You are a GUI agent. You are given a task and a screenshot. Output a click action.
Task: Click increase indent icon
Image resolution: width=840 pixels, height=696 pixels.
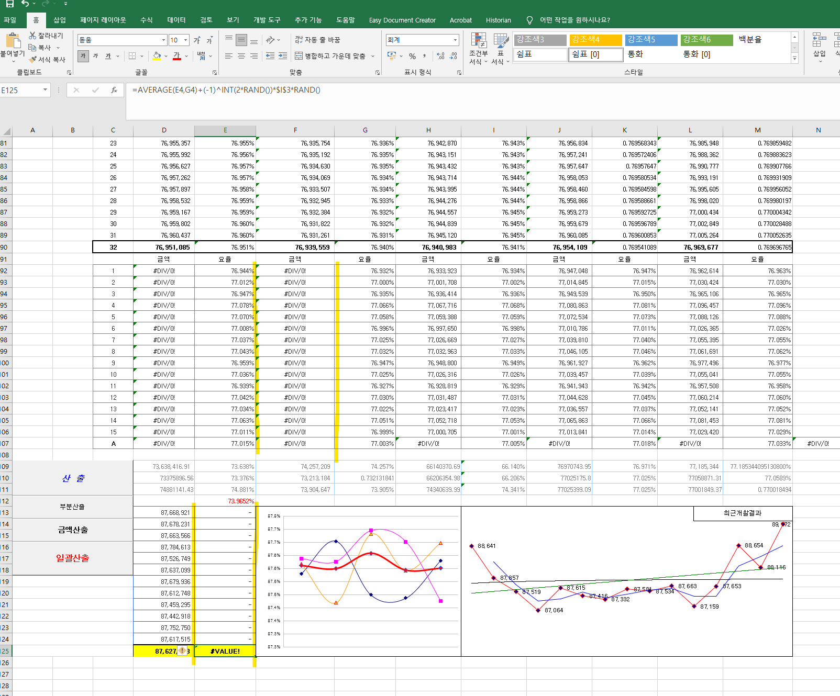(283, 56)
